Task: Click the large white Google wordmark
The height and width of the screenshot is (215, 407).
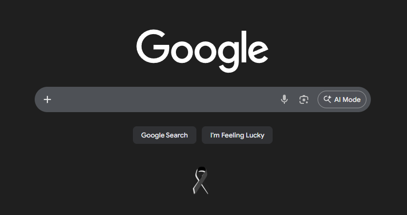Action: coord(202,51)
